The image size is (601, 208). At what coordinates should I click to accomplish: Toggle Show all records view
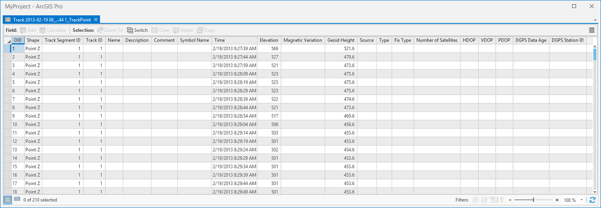pyautogui.click(x=7, y=200)
